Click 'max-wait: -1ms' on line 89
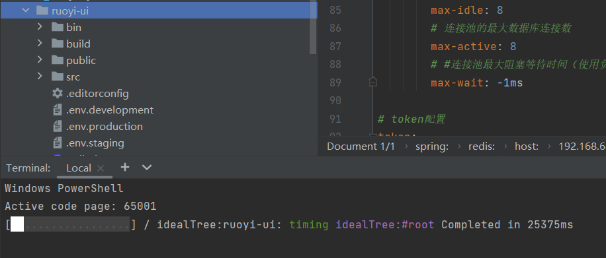606x258 pixels. (477, 83)
